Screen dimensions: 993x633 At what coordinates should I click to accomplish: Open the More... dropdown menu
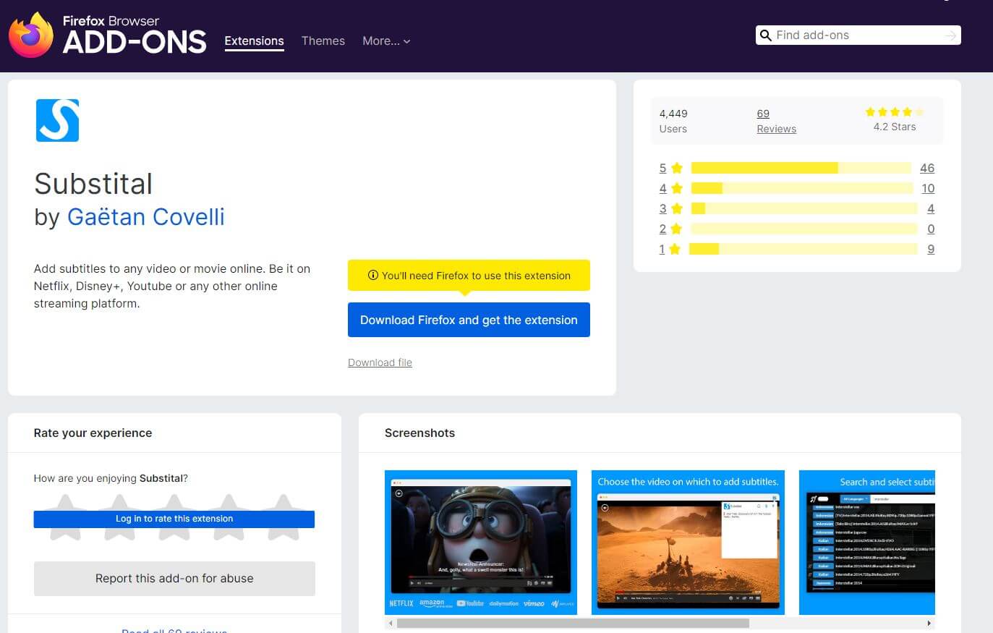[386, 41]
